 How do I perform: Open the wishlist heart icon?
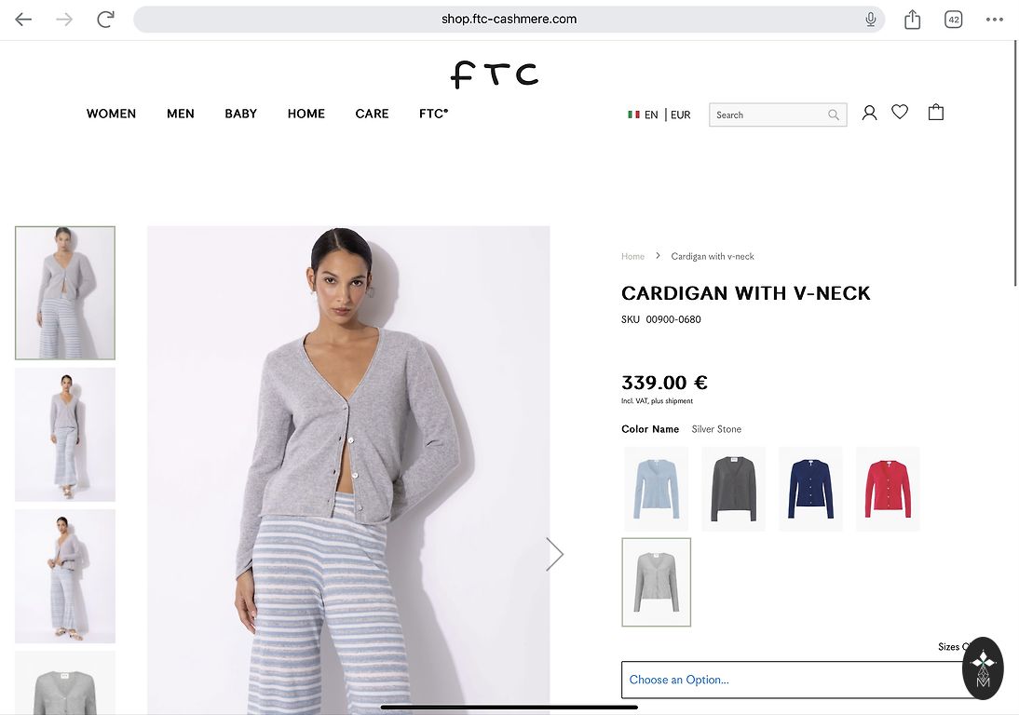click(900, 112)
